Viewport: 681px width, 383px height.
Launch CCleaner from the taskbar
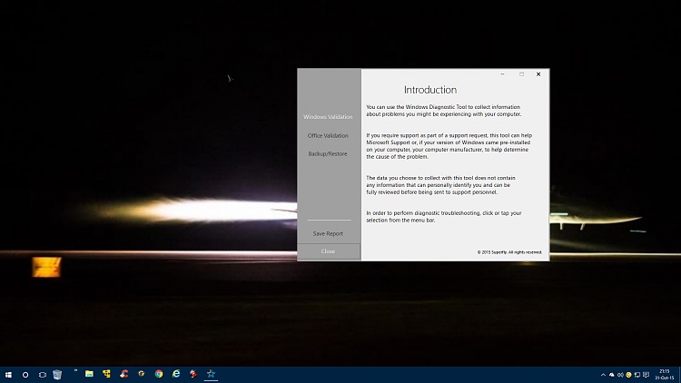point(124,374)
